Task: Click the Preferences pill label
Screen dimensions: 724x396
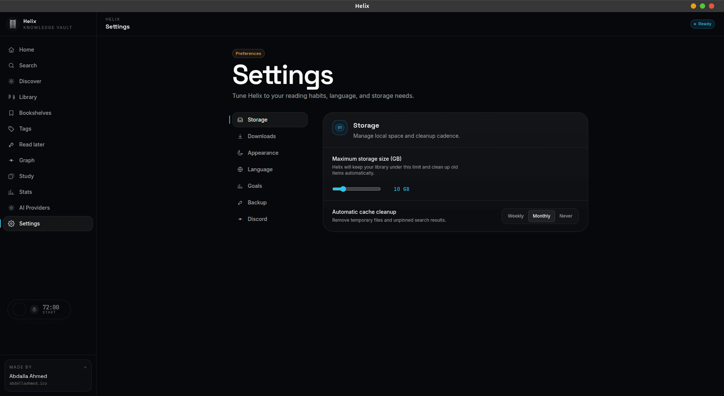Action: [x=248, y=53]
